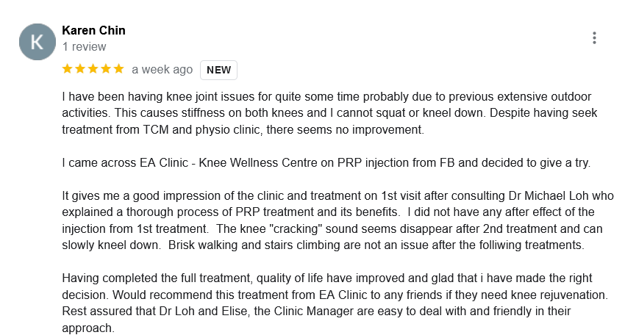
Task: Click the "1 review" count text
Action: click(85, 46)
